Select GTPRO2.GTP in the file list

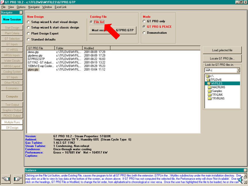pyautogui.click(x=36, y=59)
